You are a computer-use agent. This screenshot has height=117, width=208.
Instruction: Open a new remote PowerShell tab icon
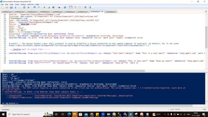59,7
